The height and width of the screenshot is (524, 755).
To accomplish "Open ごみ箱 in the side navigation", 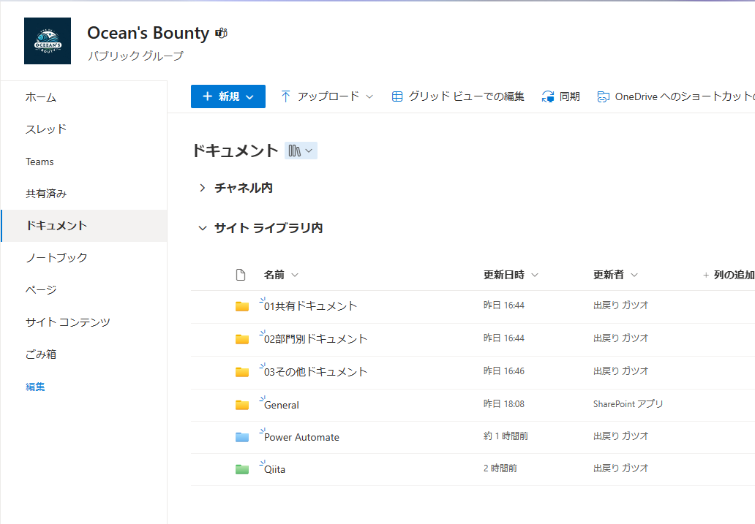I will (x=41, y=354).
